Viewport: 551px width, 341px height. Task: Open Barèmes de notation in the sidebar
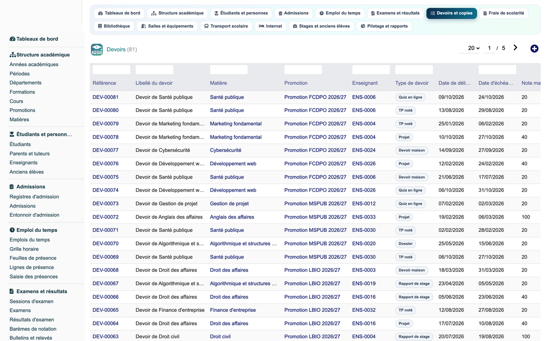point(33,329)
